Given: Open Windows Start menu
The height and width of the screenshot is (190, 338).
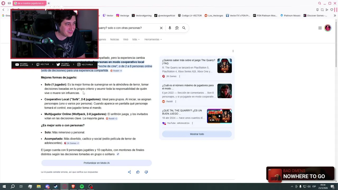Looking at the screenshot, I should tap(4, 187).
